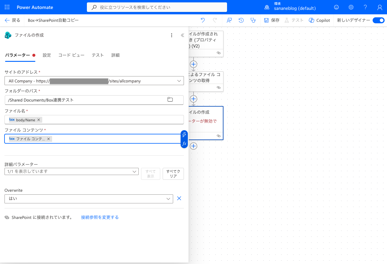
Task: Click the すべてクリア button
Action: coord(173,174)
